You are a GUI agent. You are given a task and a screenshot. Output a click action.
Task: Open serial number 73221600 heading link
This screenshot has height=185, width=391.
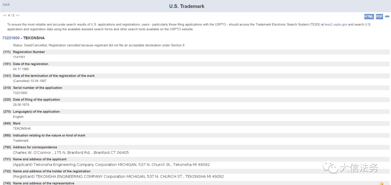tap(11, 38)
